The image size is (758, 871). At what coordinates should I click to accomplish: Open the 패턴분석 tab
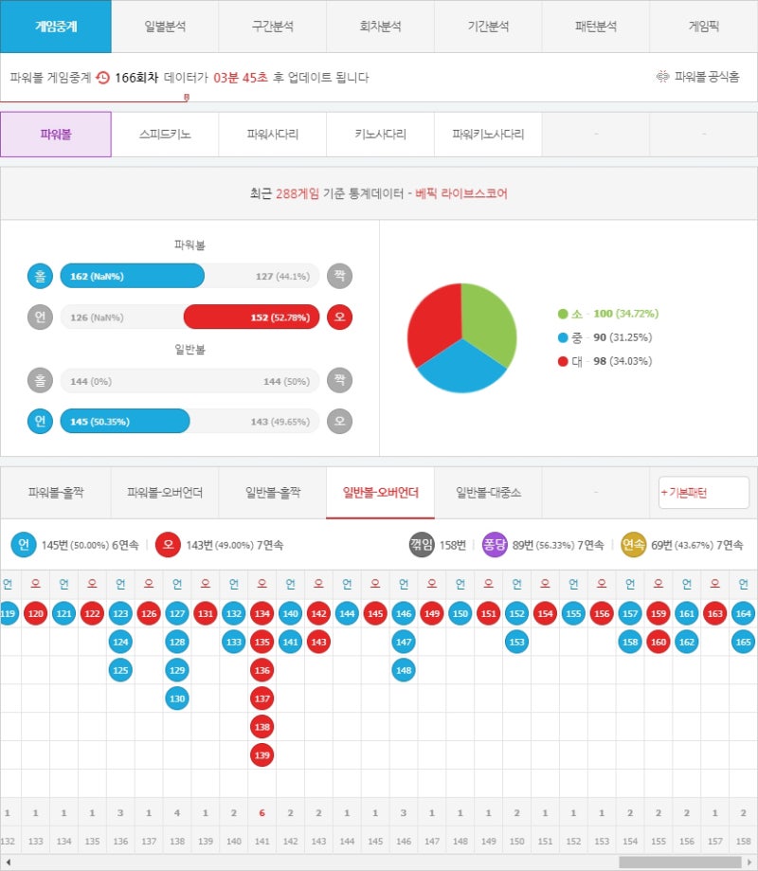click(596, 27)
